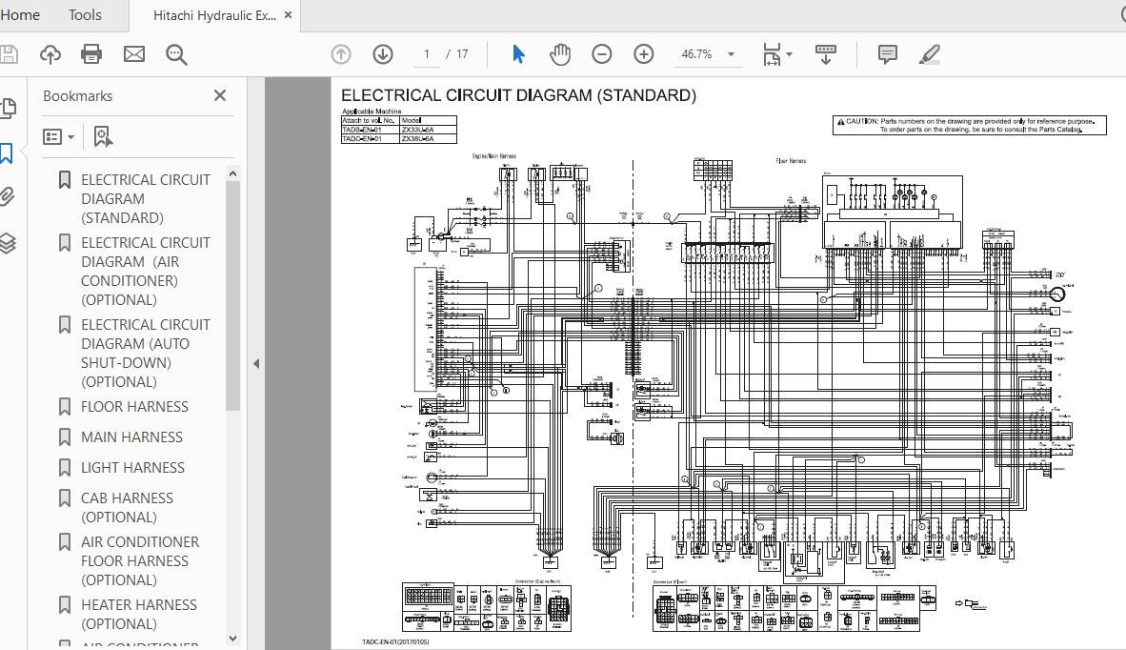Open the Find text search tool
The width and height of the screenshot is (1126, 650).
click(176, 54)
